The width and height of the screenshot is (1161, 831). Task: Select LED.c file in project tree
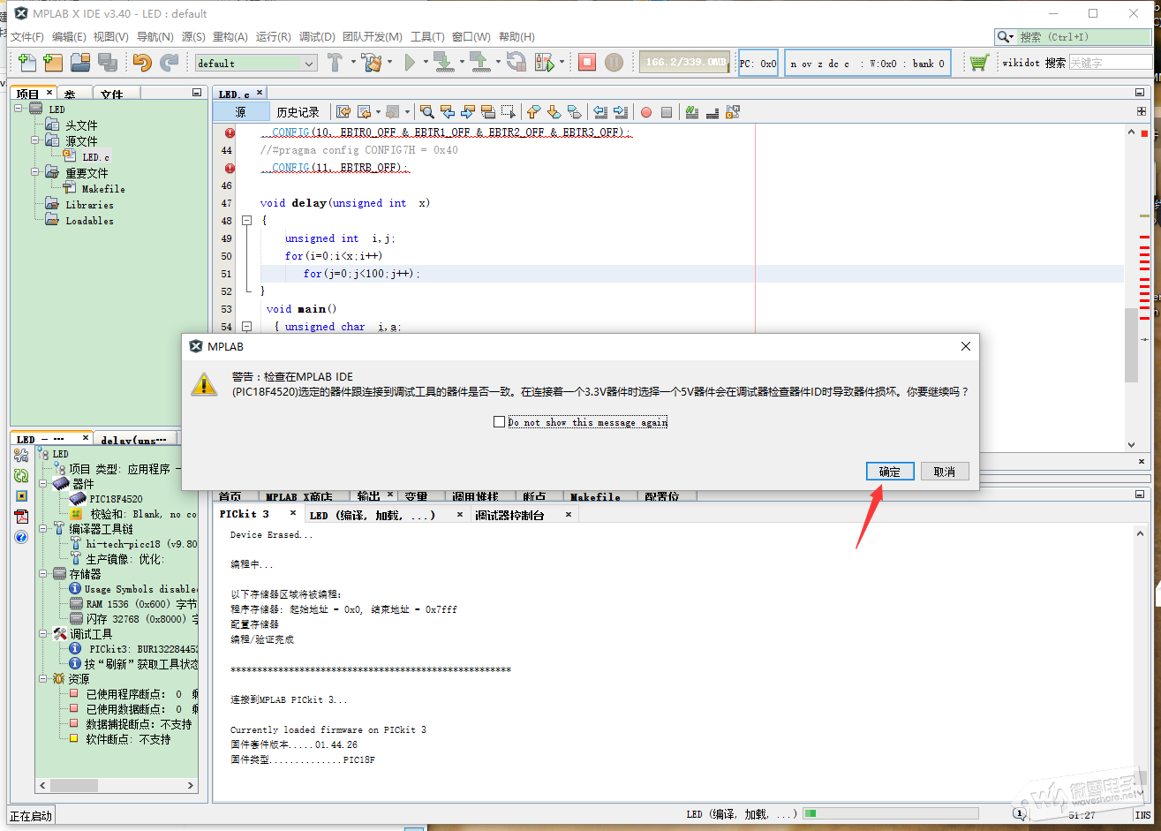click(96, 157)
